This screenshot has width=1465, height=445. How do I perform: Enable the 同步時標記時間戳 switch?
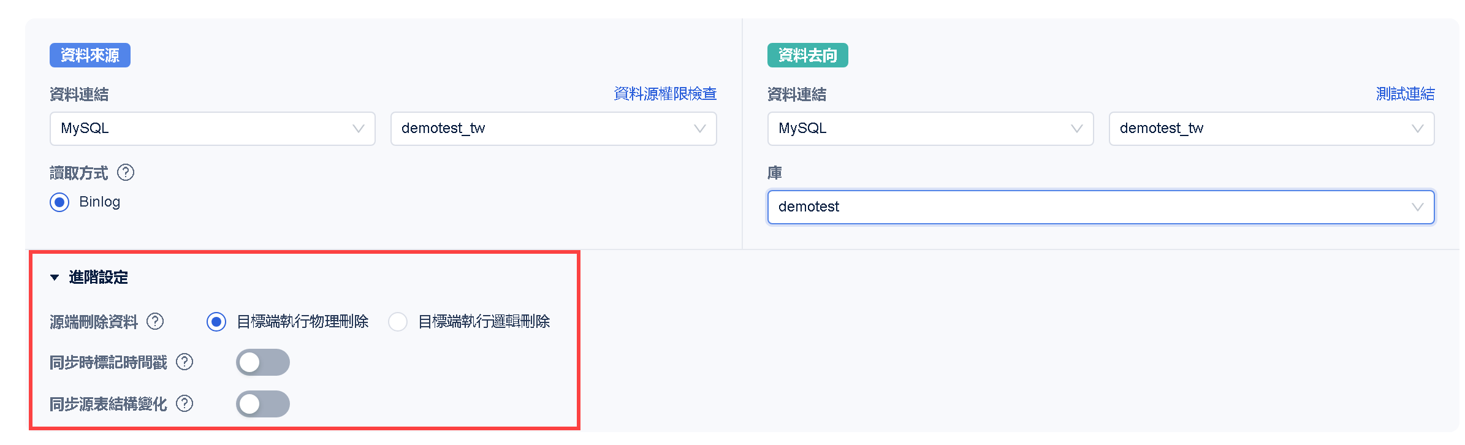coord(262,362)
